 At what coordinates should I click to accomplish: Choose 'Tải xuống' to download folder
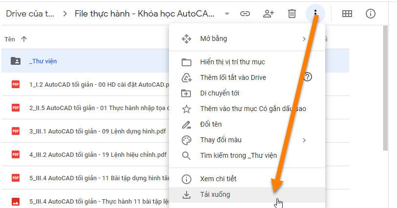coord(247,195)
